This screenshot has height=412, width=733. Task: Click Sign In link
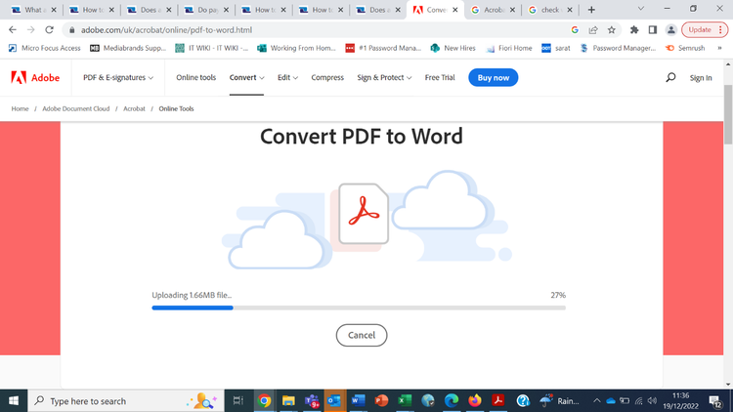701,77
